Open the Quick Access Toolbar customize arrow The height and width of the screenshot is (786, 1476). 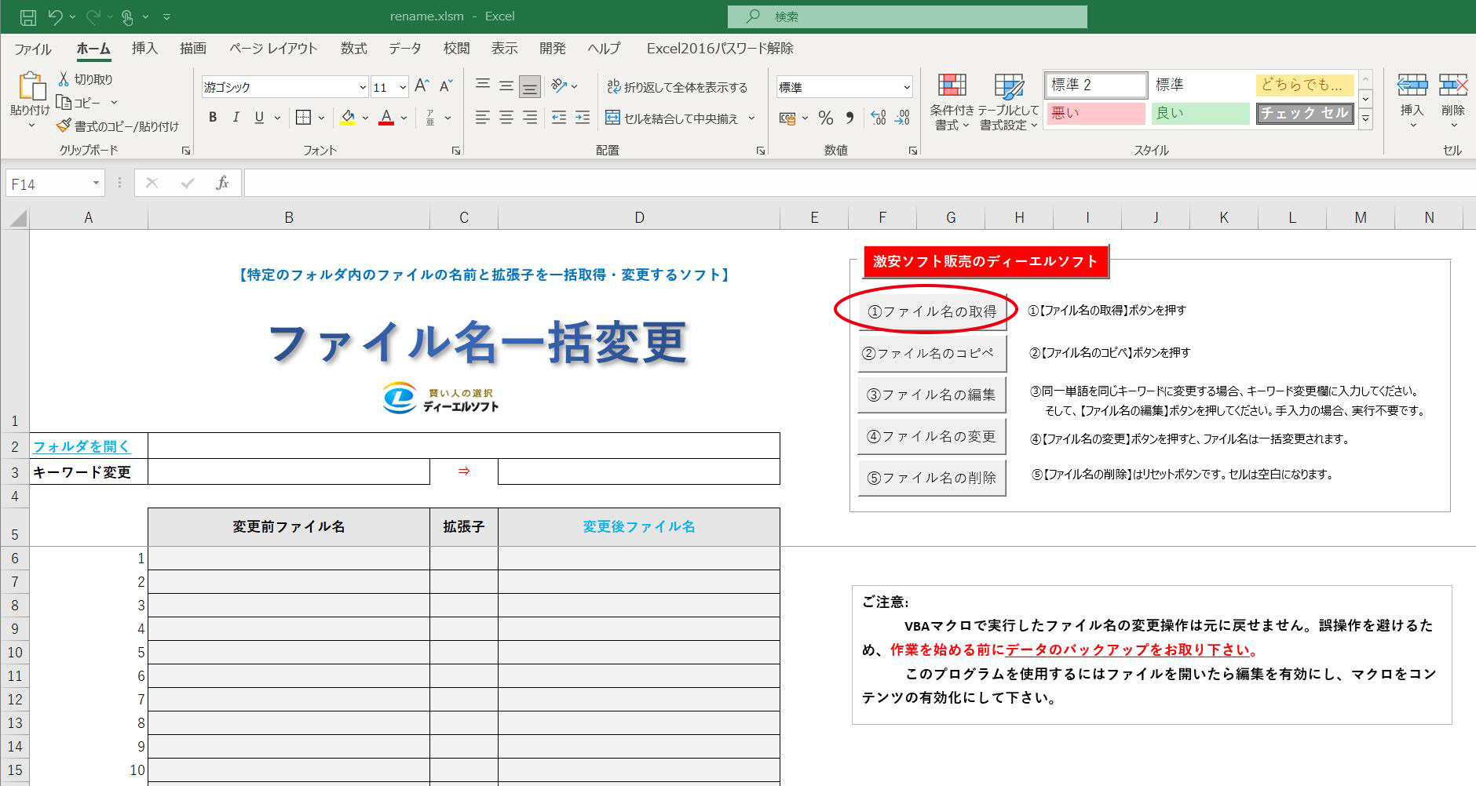(x=166, y=16)
